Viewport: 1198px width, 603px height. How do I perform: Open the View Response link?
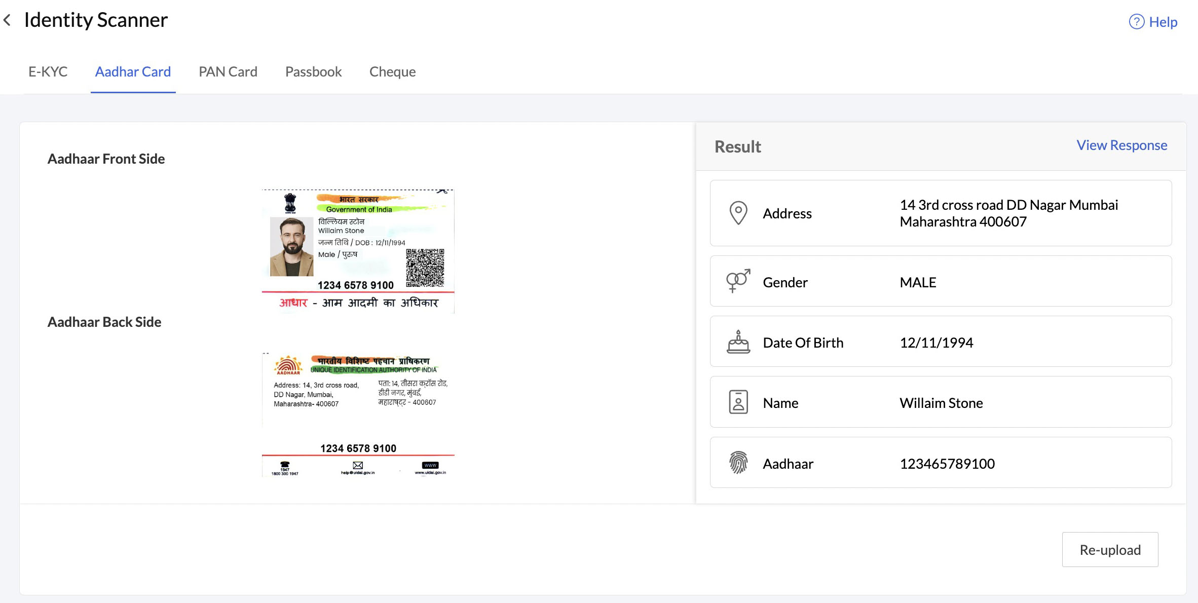[x=1121, y=145]
